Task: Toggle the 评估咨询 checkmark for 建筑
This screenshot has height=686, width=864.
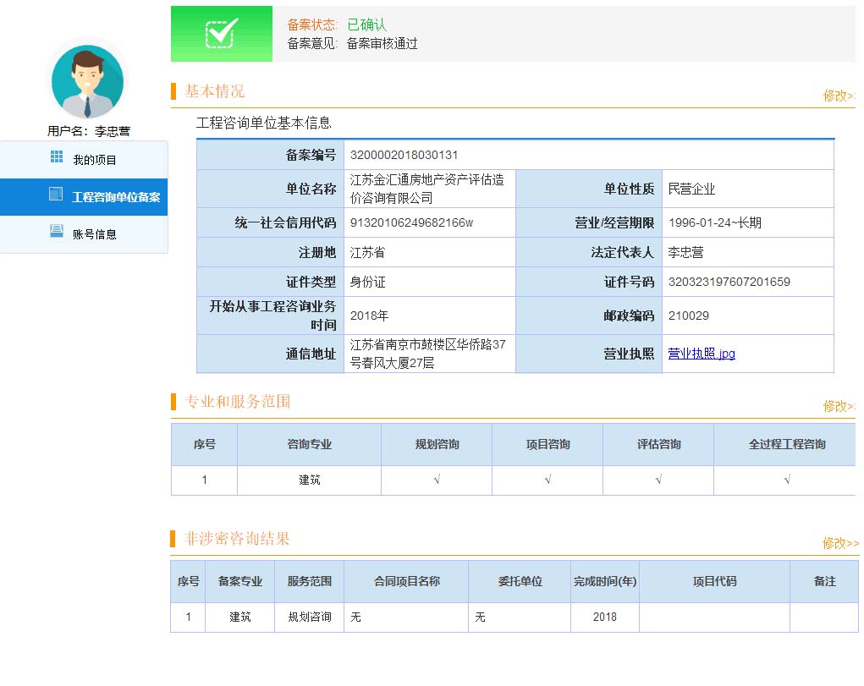Action: [658, 480]
